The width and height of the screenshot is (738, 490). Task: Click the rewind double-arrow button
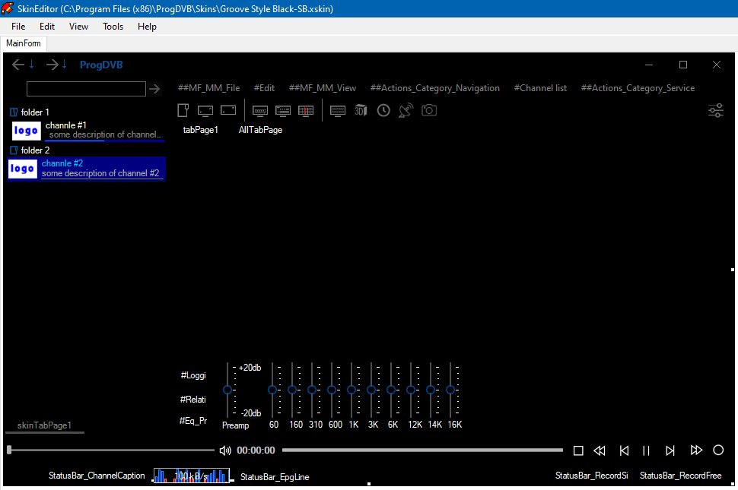600,450
